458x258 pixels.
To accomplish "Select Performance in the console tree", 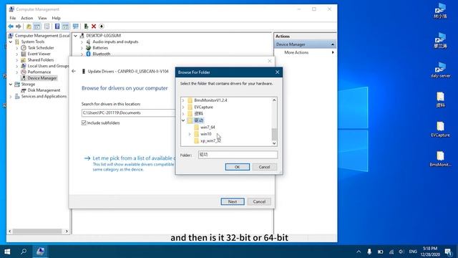I will click(x=39, y=72).
